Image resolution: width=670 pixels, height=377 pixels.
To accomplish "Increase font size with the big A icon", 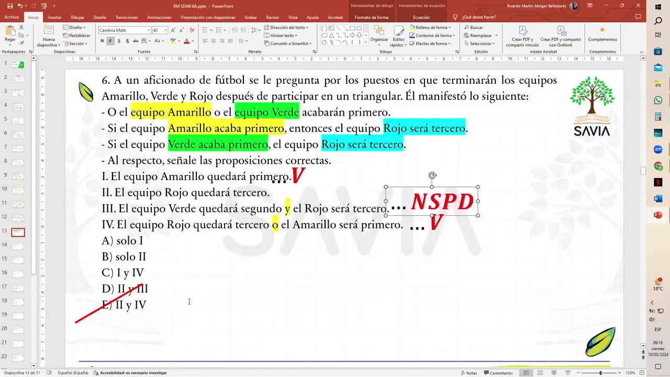I will (173, 30).
